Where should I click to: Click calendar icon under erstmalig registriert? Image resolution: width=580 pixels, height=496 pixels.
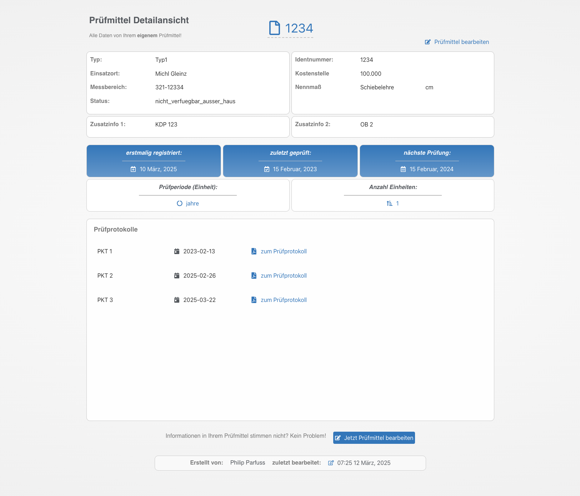click(x=133, y=169)
